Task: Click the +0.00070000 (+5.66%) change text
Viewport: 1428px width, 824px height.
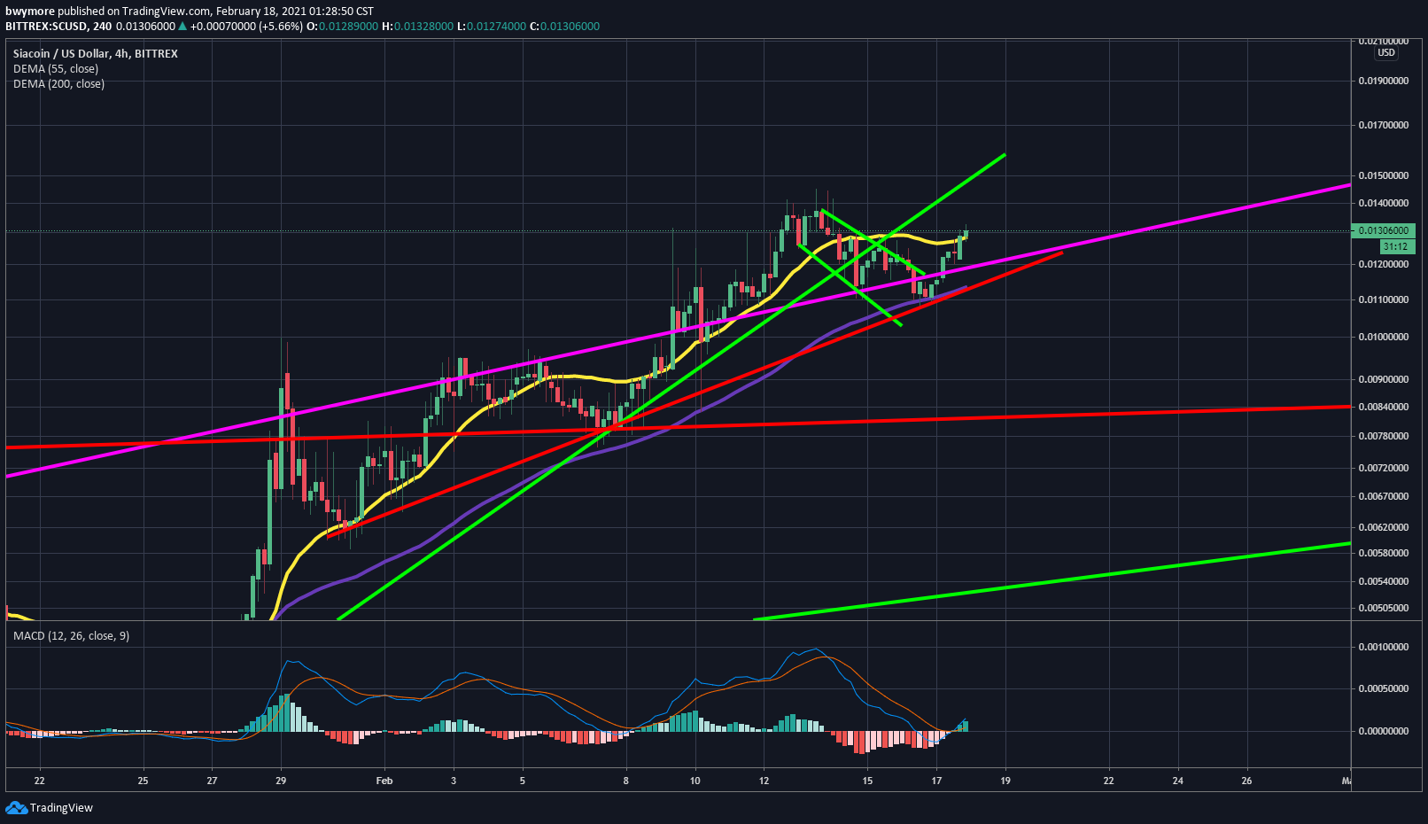Action: (246, 27)
